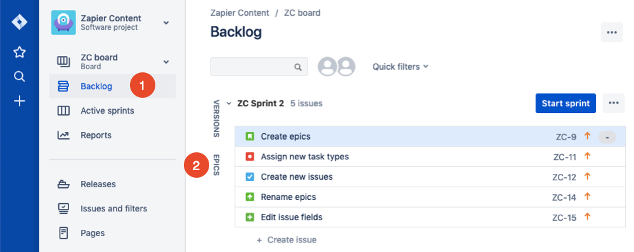Expand the ZC board switcher chevron
This screenshot has height=252, width=634.
click(x=166, y=62)
